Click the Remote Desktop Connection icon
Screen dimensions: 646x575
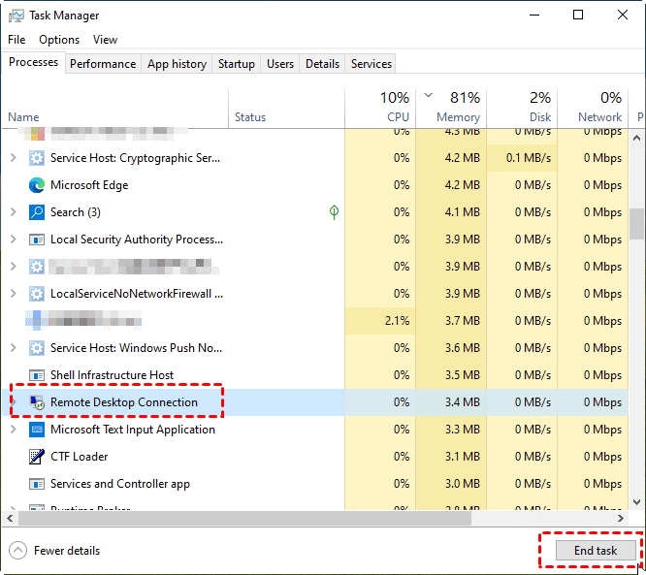tap(37, 402)
